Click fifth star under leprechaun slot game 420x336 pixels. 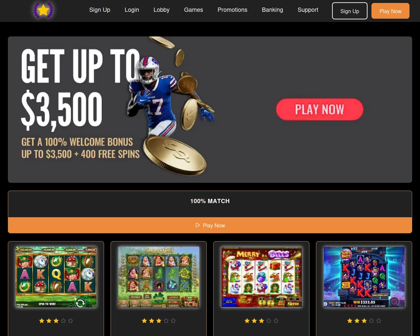[x=71, y=321]
